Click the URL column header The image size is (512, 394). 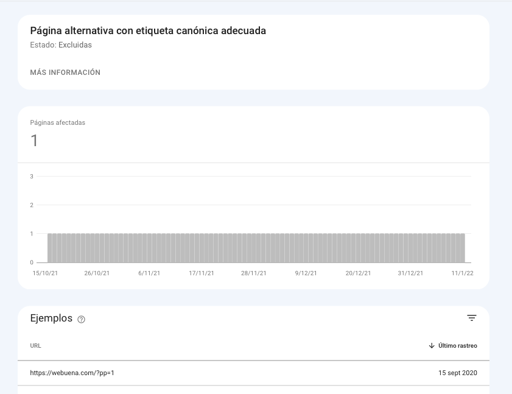tap(35, 346)
